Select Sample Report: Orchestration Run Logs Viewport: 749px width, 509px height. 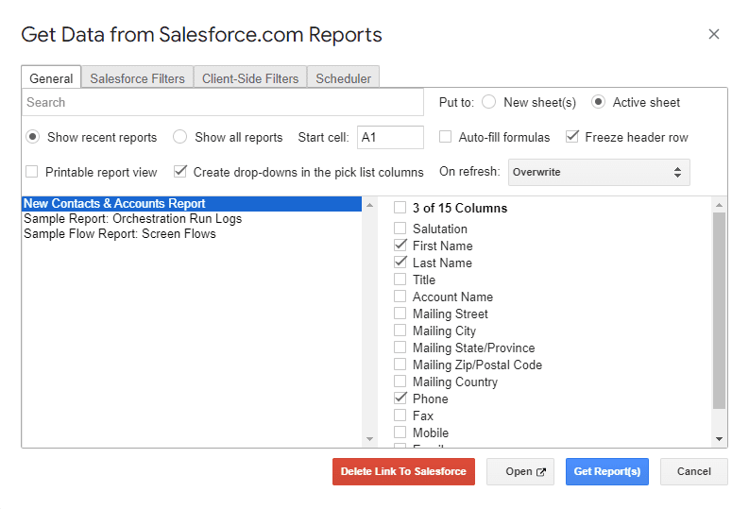pos(132,218)
